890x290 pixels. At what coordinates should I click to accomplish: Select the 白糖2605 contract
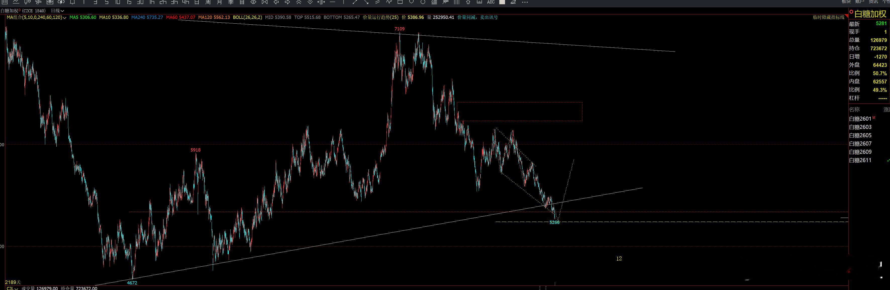pyautogui.click(x=860, y=135)
